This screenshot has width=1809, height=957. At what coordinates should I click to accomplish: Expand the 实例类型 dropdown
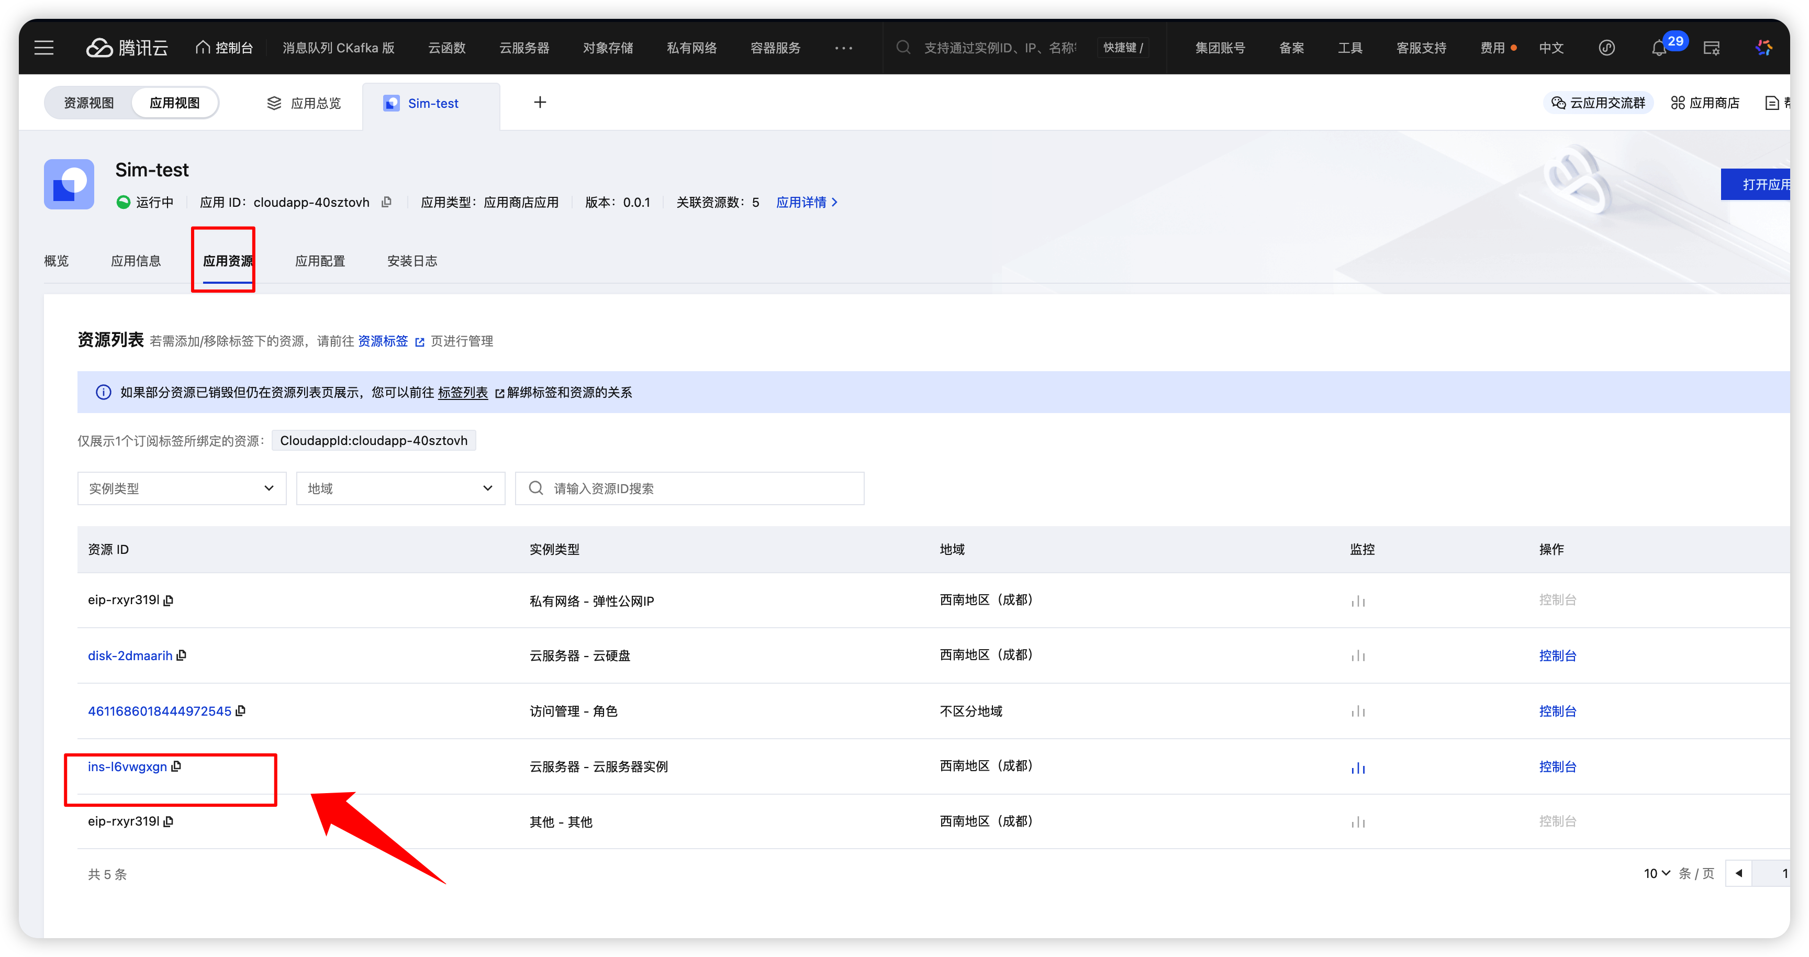[182, 488]
